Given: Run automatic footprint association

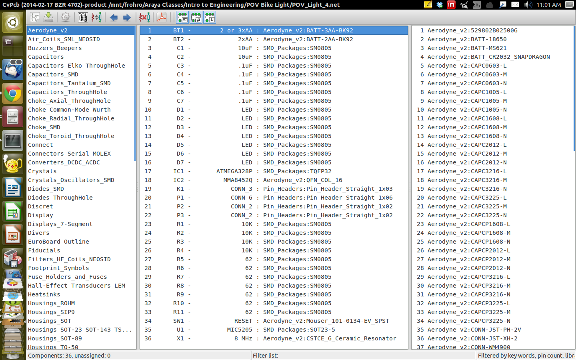Looking at the screenshot, I should 96,18.
